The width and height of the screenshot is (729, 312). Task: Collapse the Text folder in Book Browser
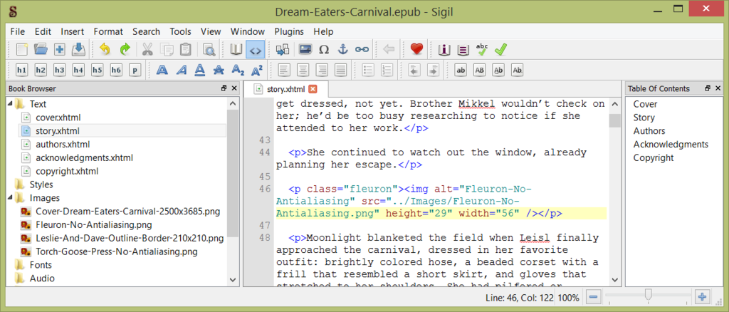(10, 104)
